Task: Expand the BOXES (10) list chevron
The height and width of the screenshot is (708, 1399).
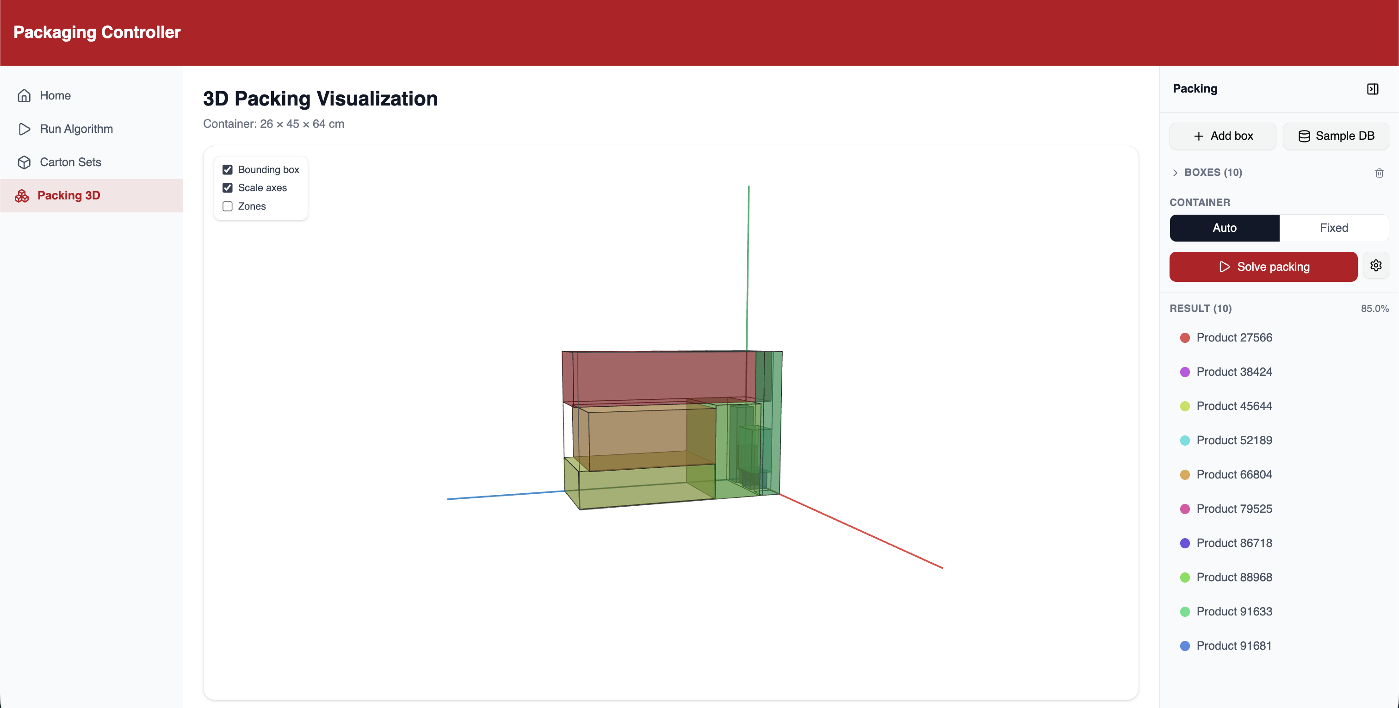Action: [x=1175, y=172]
